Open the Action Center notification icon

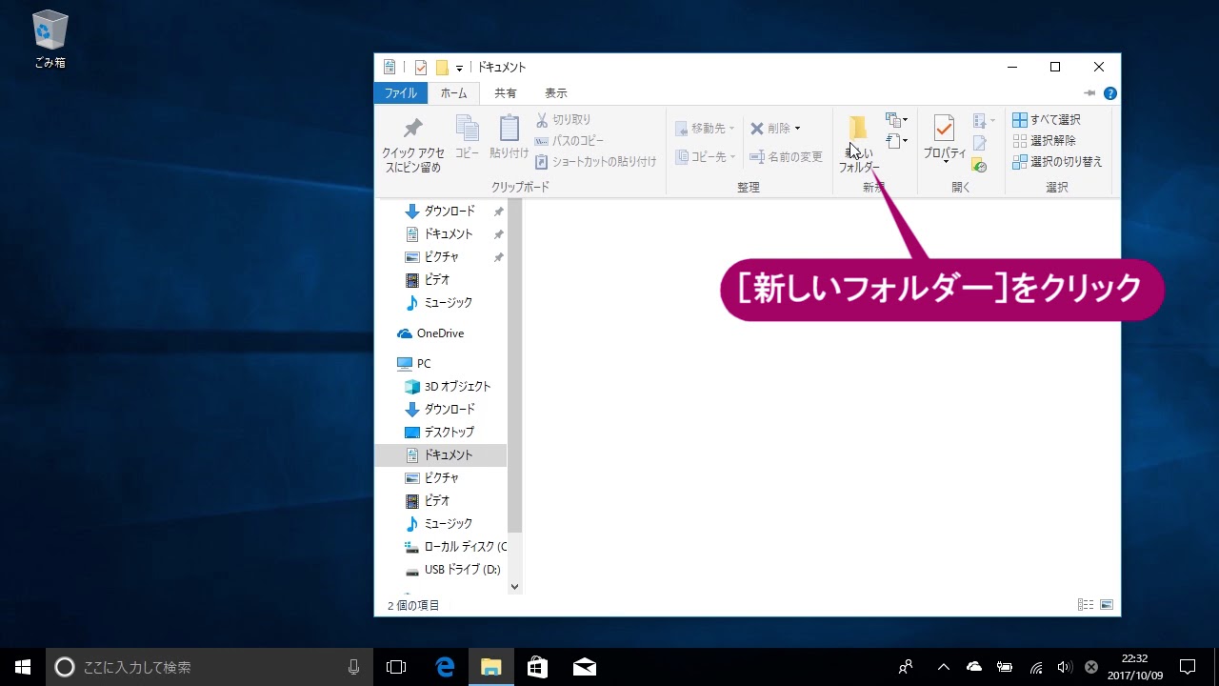pos(1188,667)
